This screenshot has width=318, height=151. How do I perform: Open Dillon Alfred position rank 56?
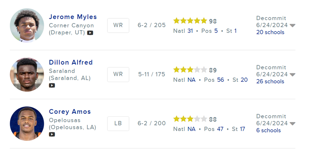220,80
